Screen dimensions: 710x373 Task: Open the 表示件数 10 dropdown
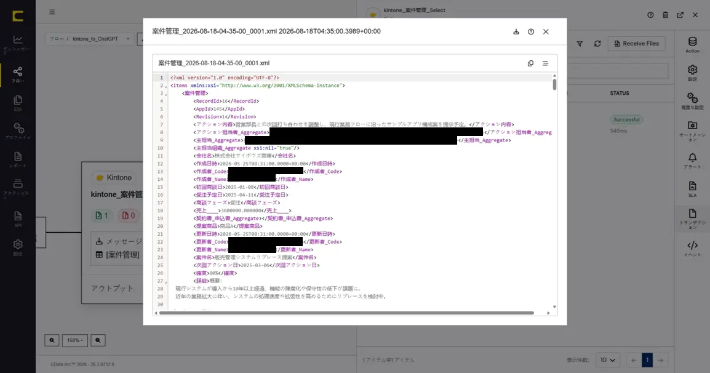pyautogui.click(x=608, y=360)
